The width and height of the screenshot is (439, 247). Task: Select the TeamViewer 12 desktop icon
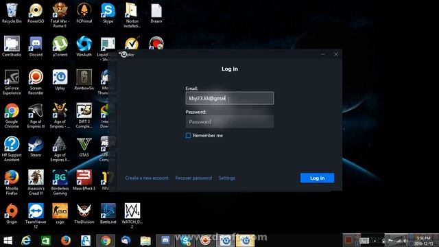click(x=36, y=216)
